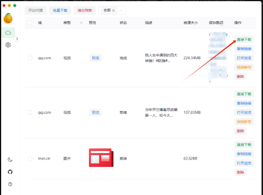263x195 pixels.
Task: Click the 保存路径 column header
Action: 216,23
